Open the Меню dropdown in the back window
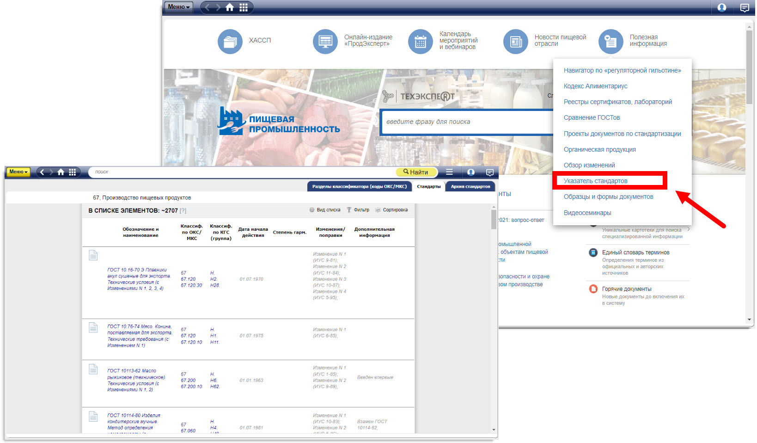The height and width of the screenshot is (443, 757). coord(178,7)
